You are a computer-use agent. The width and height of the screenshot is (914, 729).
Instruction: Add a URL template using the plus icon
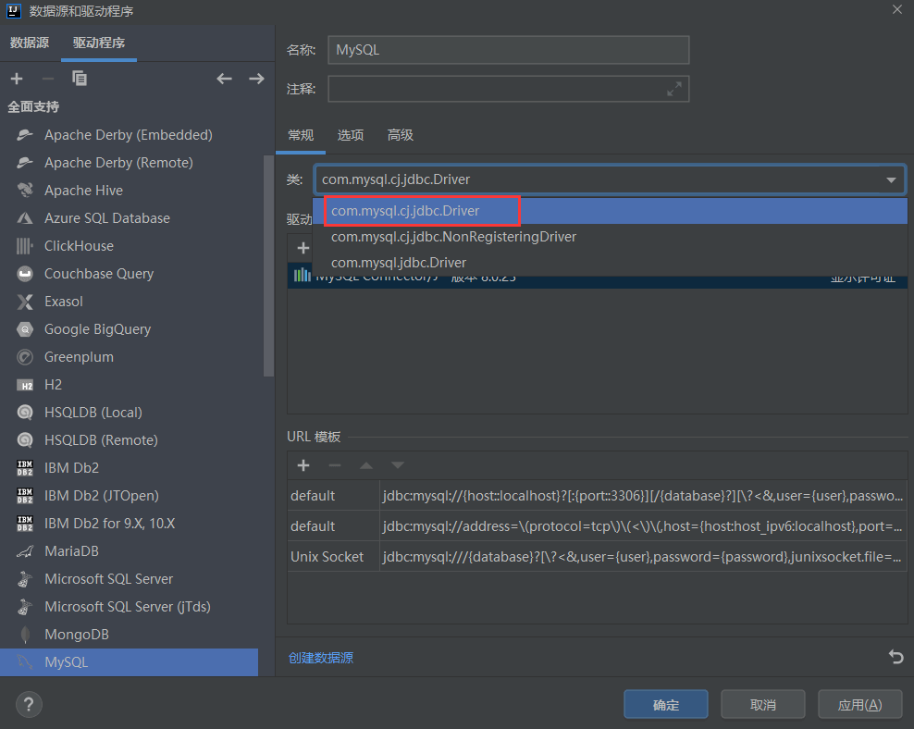(x=303, y=465)
